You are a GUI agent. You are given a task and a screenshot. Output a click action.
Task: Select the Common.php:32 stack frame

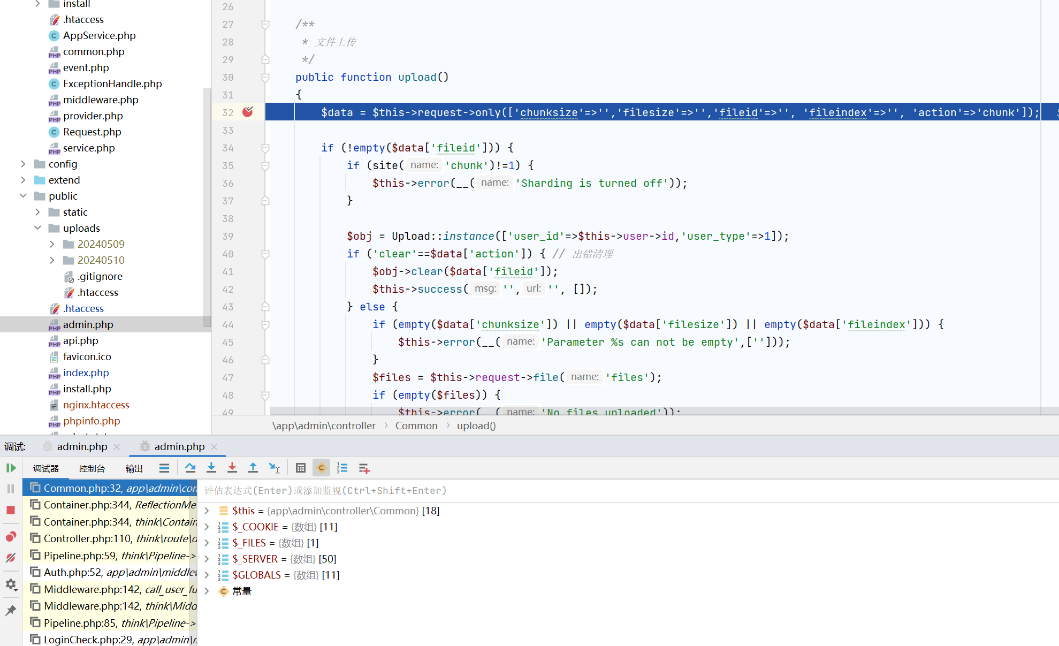point(110,488)
